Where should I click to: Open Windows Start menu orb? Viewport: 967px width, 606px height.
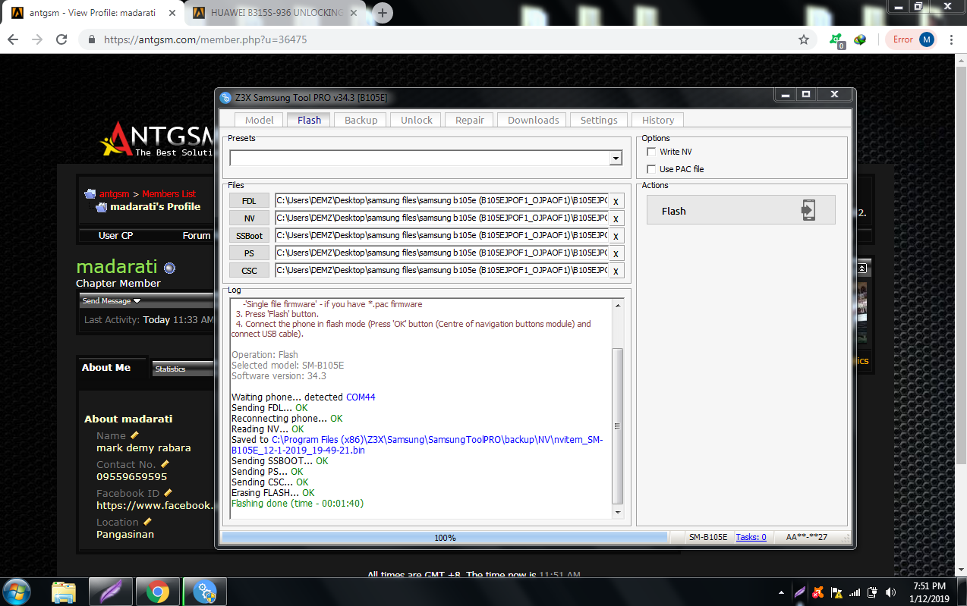pos(17,591)
